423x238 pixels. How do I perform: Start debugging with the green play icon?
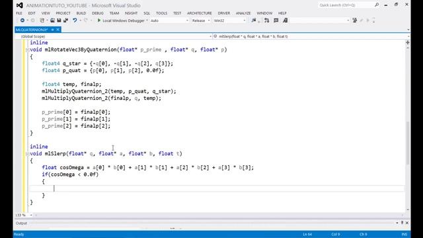click(x=99, y=20)
